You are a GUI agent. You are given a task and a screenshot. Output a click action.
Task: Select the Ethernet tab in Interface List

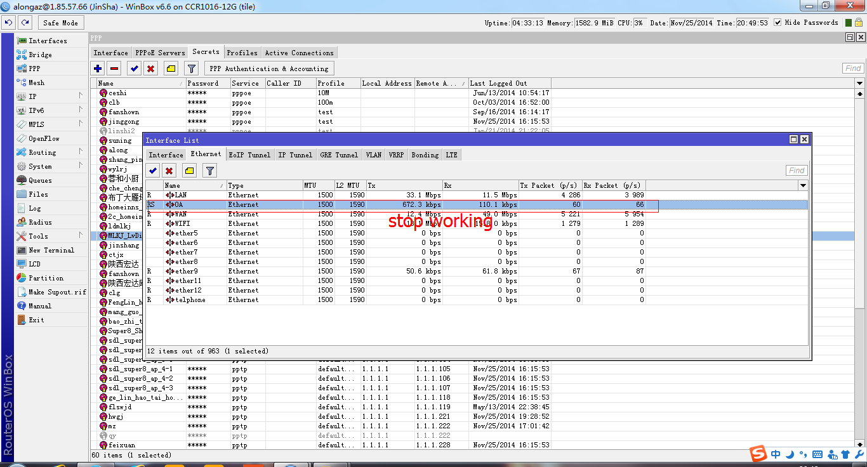206,154
